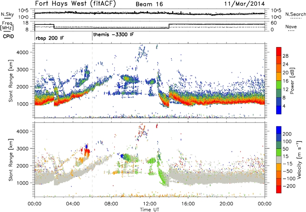
Task: Click the red velocity patch near 05:30 UT
Action: 87,152
